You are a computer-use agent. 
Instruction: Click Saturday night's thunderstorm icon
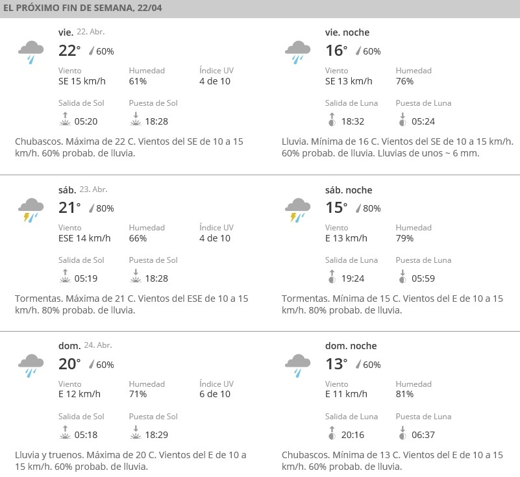(x=297, y=208)
